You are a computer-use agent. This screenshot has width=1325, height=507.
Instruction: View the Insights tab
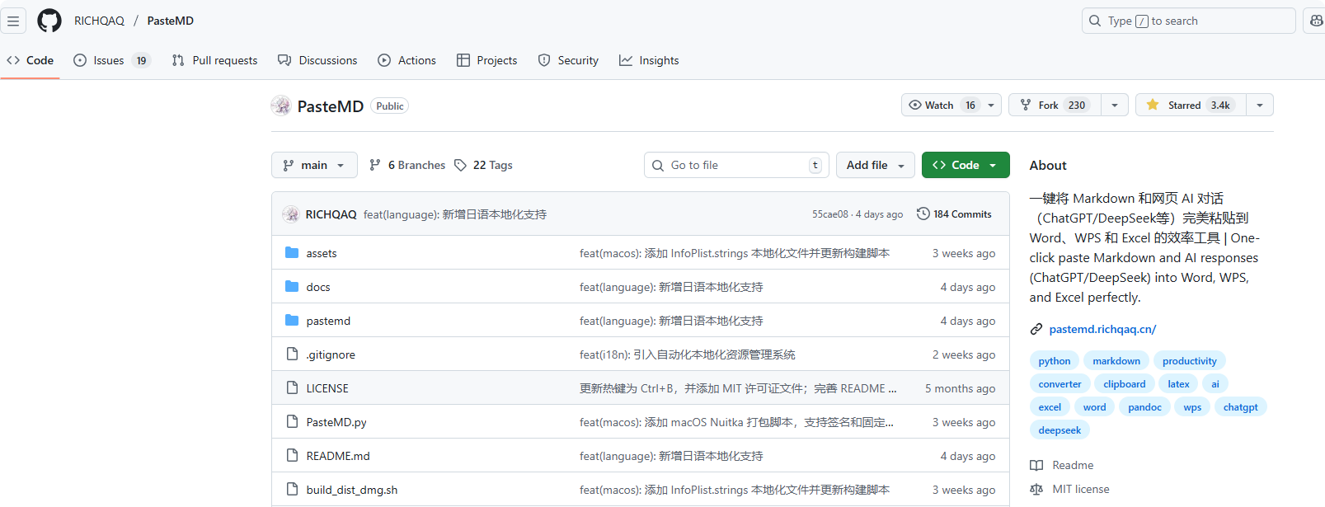(x=649, y=60)
